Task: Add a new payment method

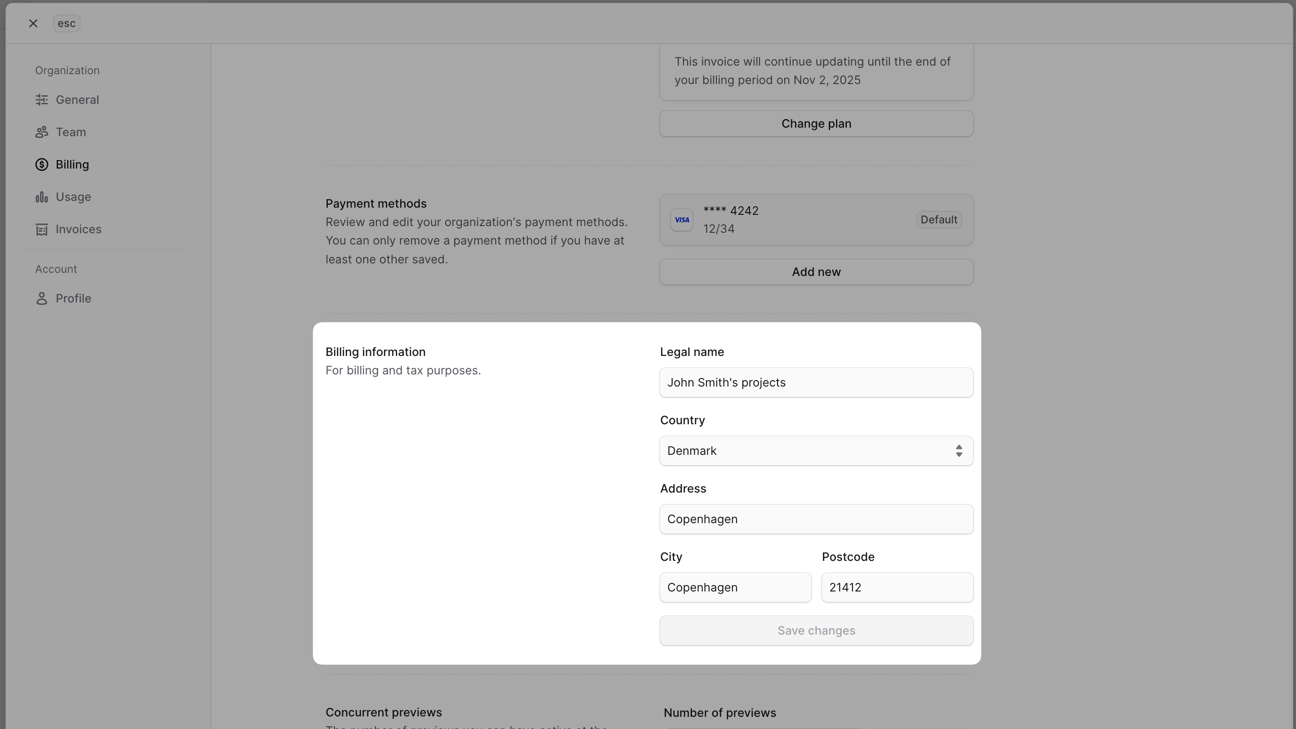Action: point(816,271)
